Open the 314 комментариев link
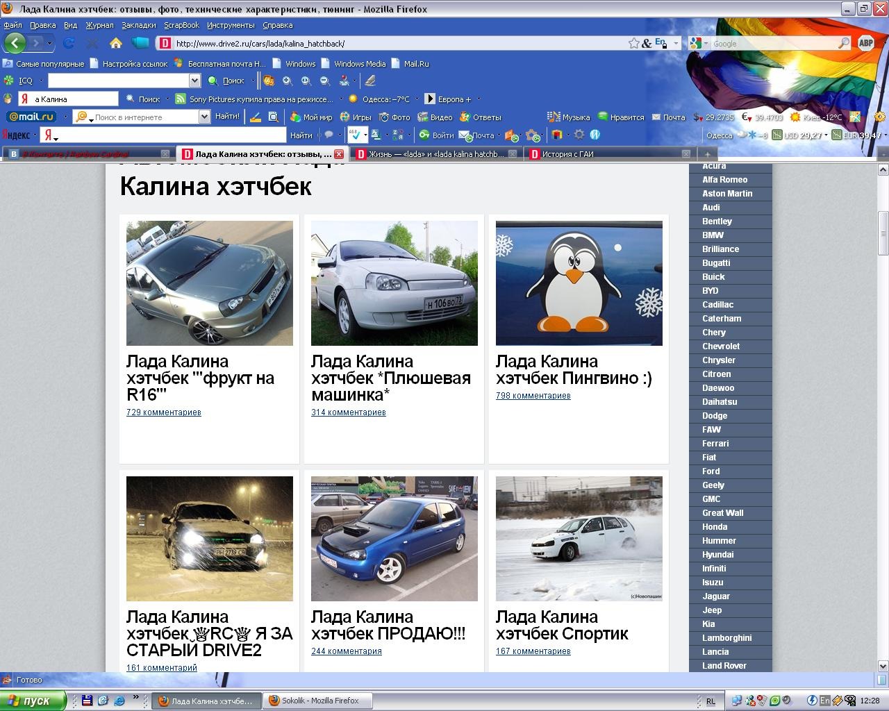The height and width of the screenshot is (711, 889). point(349,412)
